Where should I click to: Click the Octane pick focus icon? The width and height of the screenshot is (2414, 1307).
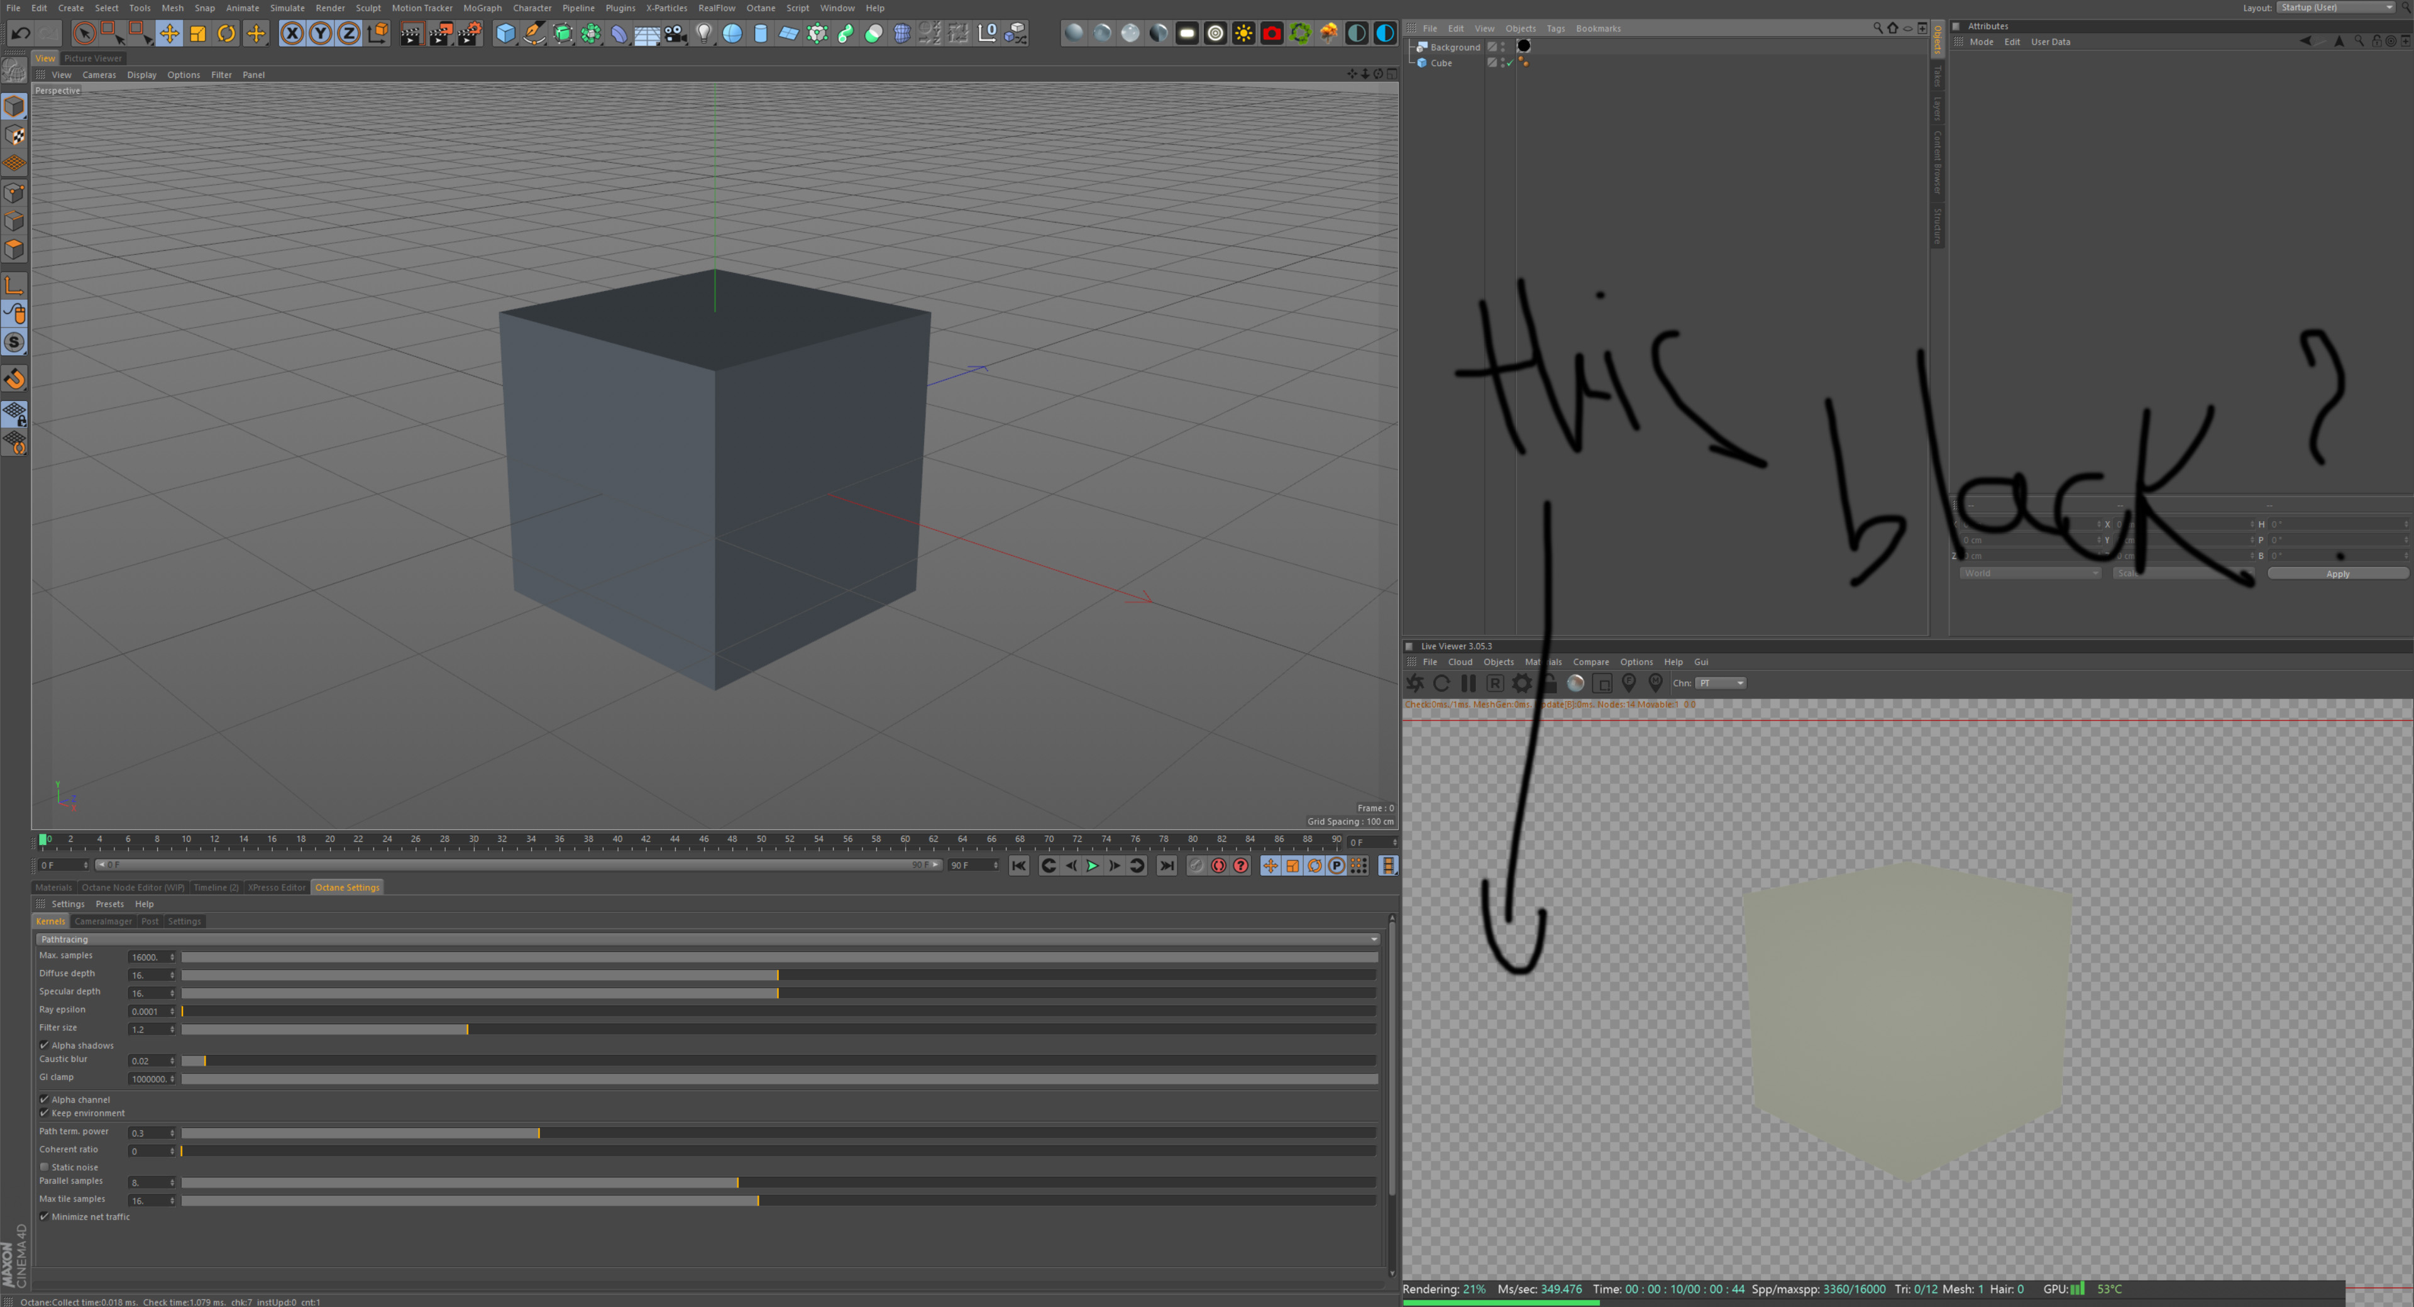1629,683
